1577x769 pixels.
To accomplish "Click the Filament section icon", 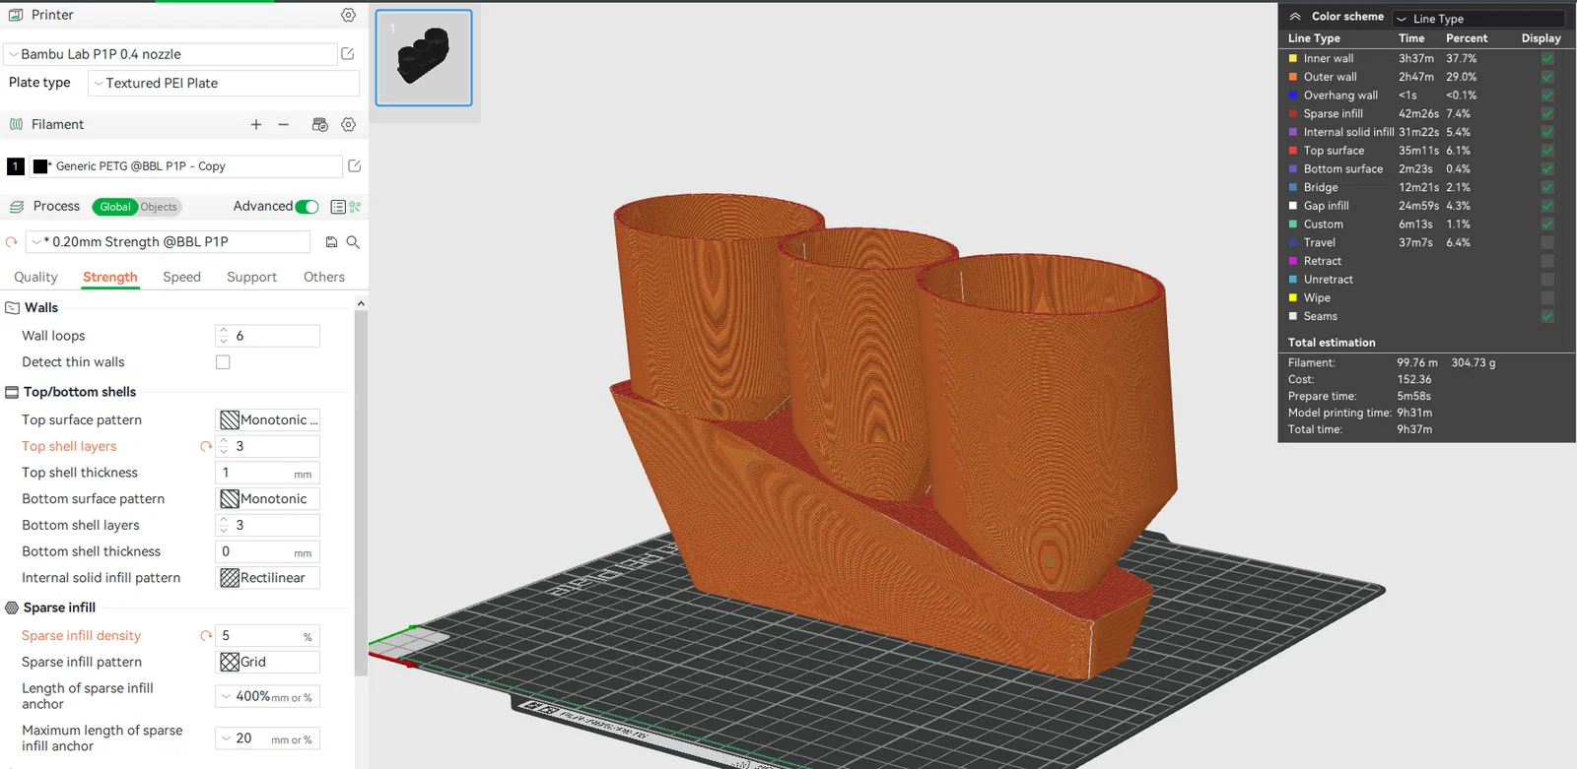I will pos(16,125).
